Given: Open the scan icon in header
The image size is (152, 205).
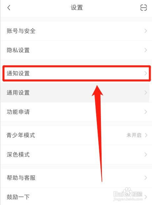Looking at the screenshot, I should pyautogui.click(x=143, y=8).
